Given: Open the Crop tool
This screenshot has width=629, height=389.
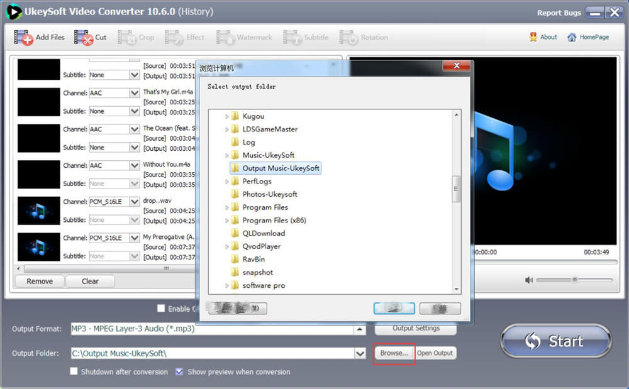Looking at the screenshot, I should pos(136,37).
